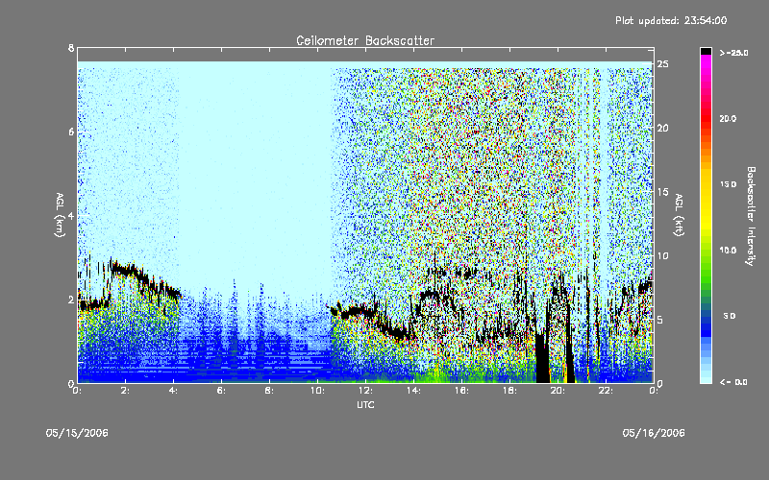Select the "Plot updated: 23:54:00" timestamp
769x480 pixels.
click(671, 20)
